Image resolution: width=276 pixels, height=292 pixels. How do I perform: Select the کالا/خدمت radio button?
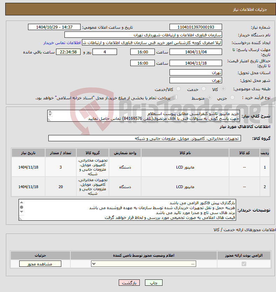click(179, 89)
